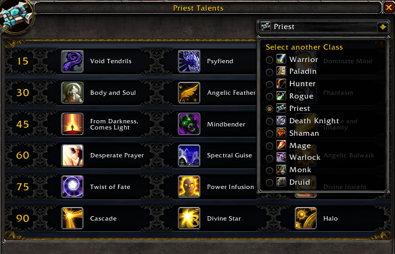
Task: Click the Cascade talent label
Action: 103,219
